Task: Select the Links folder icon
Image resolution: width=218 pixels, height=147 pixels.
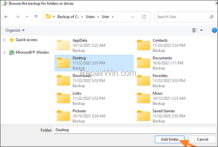Action: click(x=63, y=98)
